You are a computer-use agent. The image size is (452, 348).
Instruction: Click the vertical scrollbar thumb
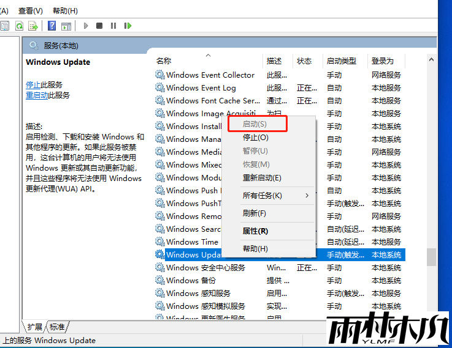(431, 257)
